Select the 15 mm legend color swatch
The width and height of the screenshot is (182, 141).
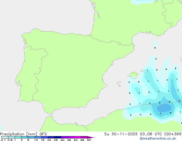click(45, 137)
